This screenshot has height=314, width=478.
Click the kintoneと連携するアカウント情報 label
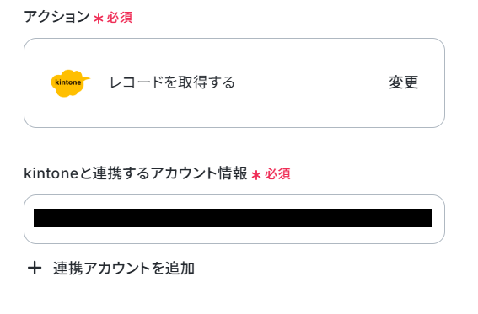coord(136,173)
